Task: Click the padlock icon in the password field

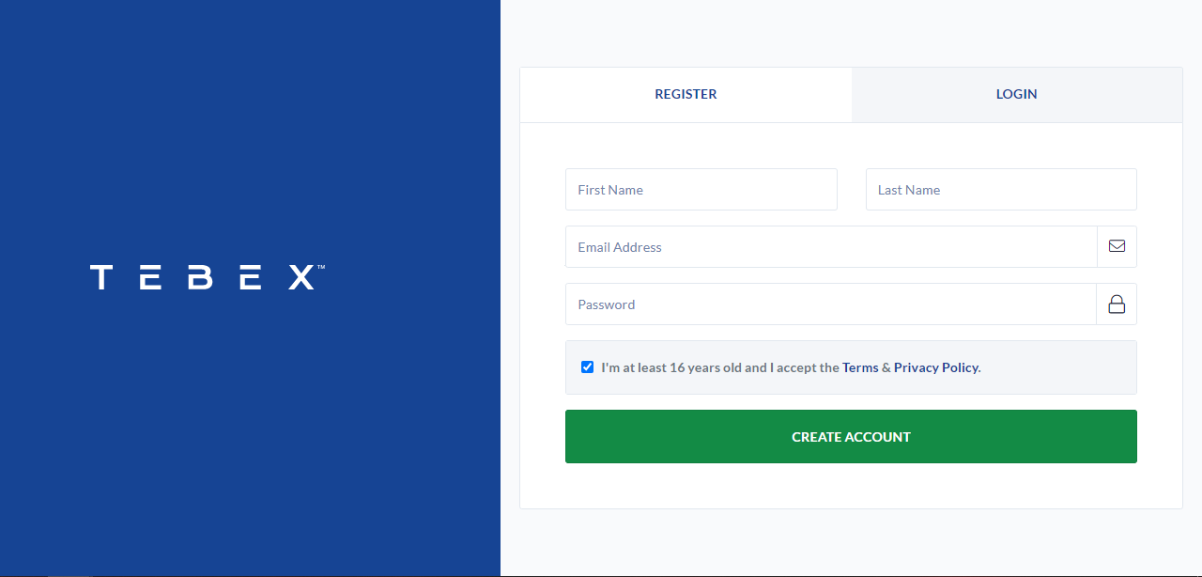Action: (x=1117, y=304)
